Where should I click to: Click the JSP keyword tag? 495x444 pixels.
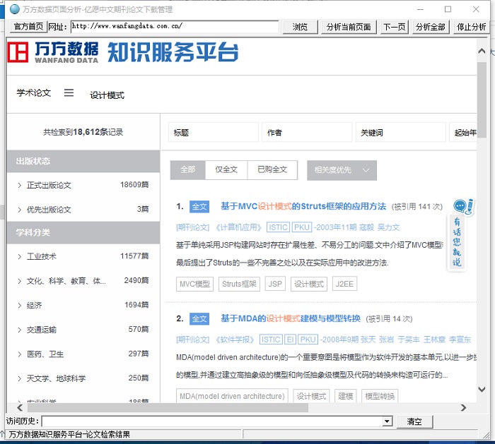pos(275,284)
